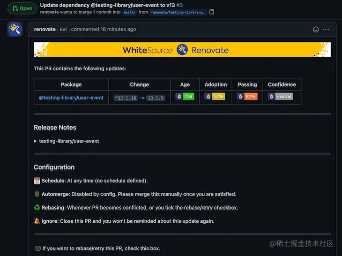Click the renovate bot avatar

point(15,29)
